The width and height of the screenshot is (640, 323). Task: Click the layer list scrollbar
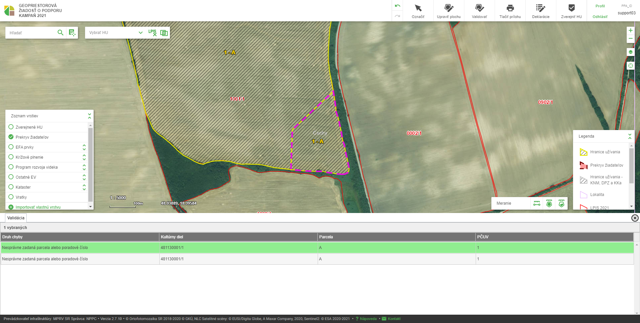click(x=90, y=165)
